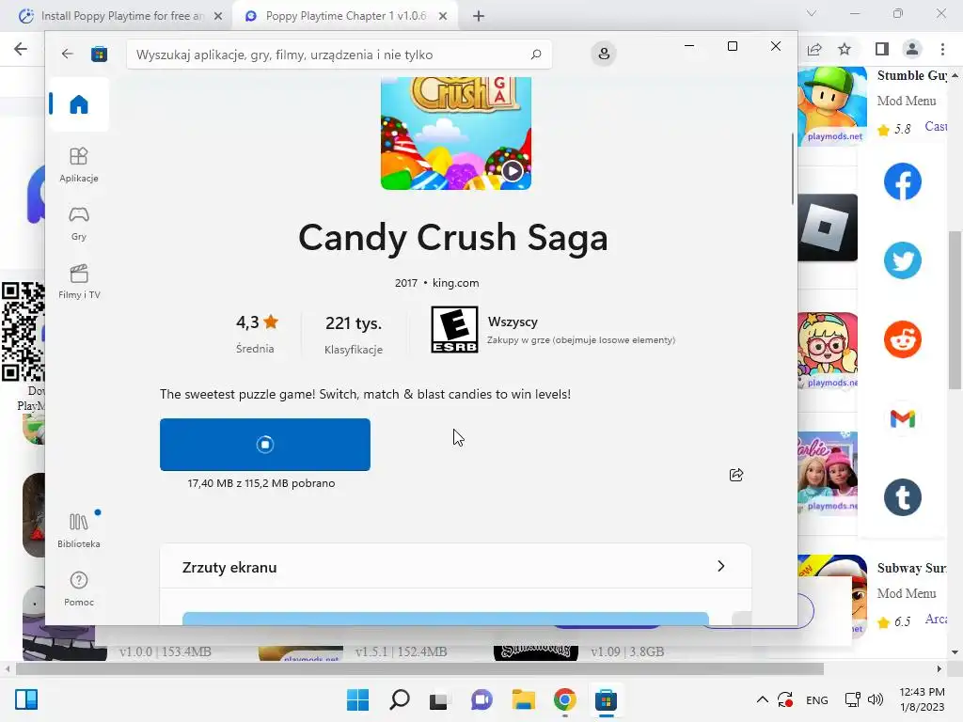Open Filmy i TV in the sidebar
This screenshot has width=963, height=722.
pos(79,282)
